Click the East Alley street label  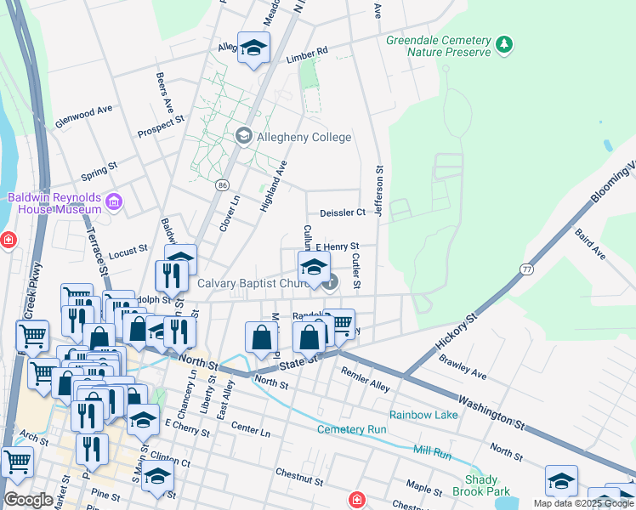(x=225, y=400)
